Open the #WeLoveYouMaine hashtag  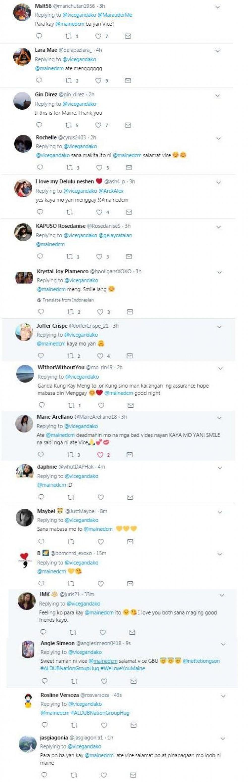click(x=124, y=669)
